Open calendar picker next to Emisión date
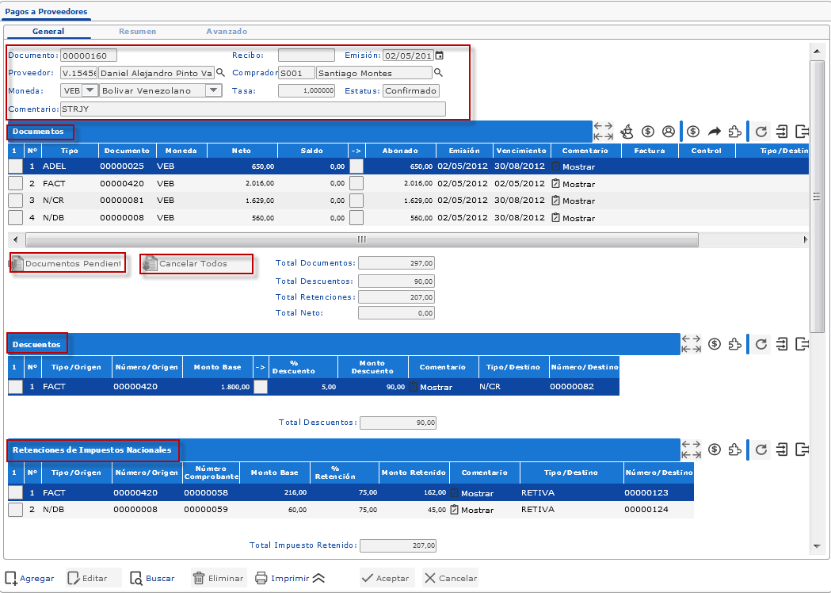The width and height of the screenshot is (831, 593). click(x=440, y=55)
